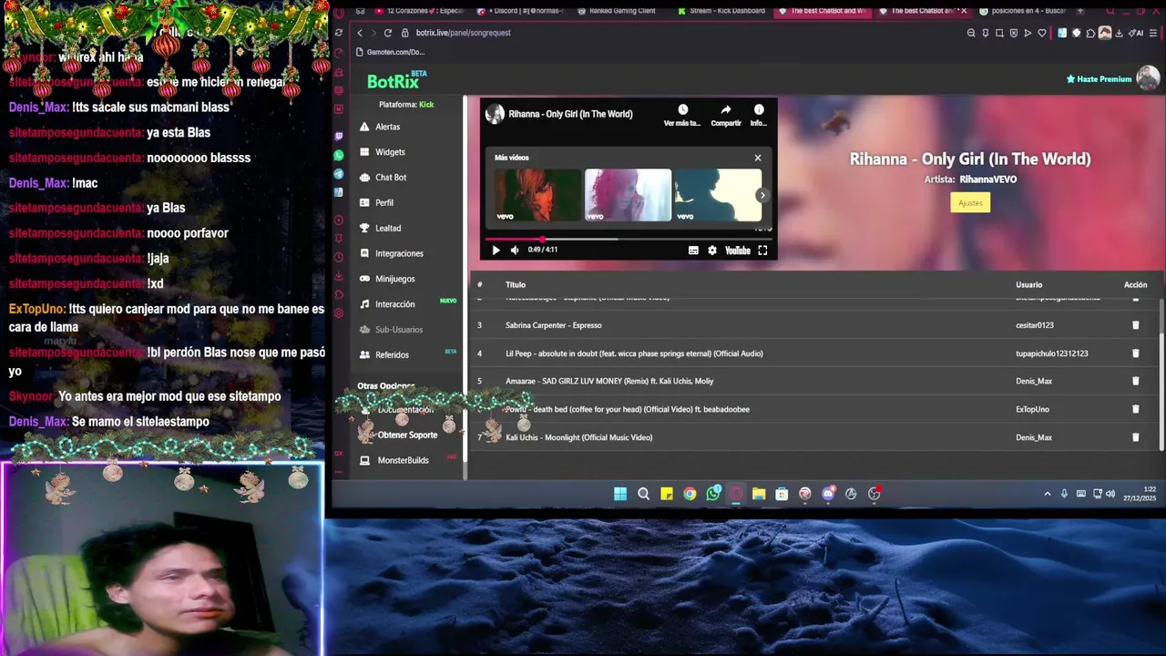1166x656 pixels.
Task: Delete the Amaarae SAD GIRLZ LUV MONEY request
Action: [1135, 381]
